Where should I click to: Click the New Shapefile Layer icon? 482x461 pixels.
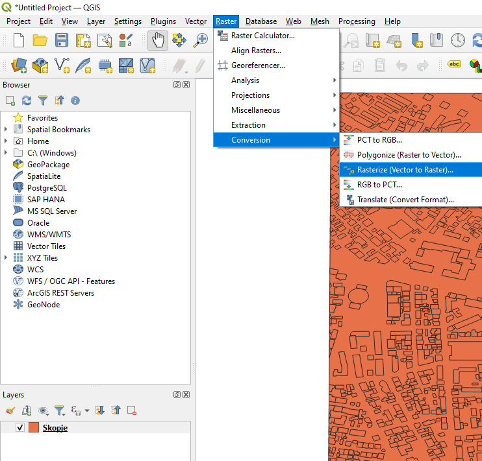click(x=62, y=65)
